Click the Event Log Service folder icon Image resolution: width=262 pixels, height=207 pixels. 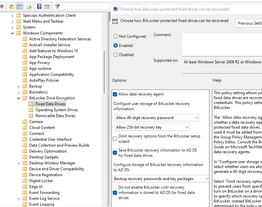pos(25,198)
